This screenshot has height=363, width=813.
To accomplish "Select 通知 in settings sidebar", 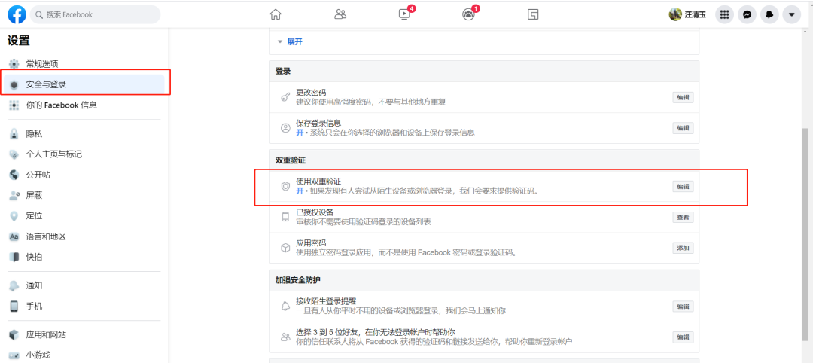I will click(x=84, y=285).
